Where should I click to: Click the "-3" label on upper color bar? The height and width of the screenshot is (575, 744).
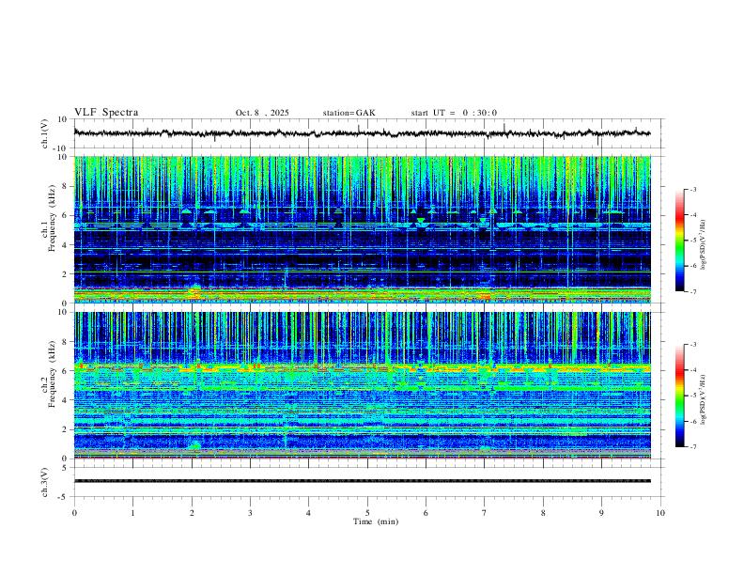click(692, 189)
